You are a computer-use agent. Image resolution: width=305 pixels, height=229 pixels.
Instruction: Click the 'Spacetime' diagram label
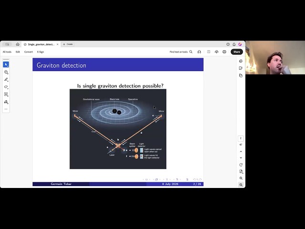(x=133, y=99)
